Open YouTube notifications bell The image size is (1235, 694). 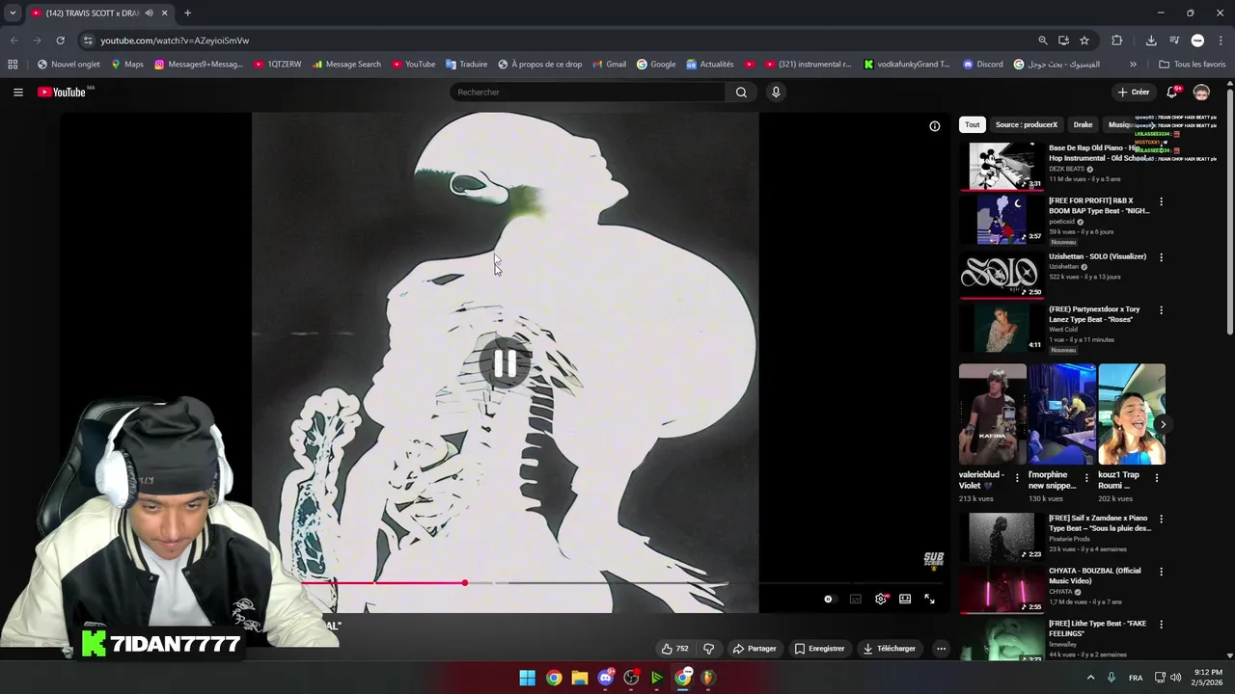point(1171,93)
